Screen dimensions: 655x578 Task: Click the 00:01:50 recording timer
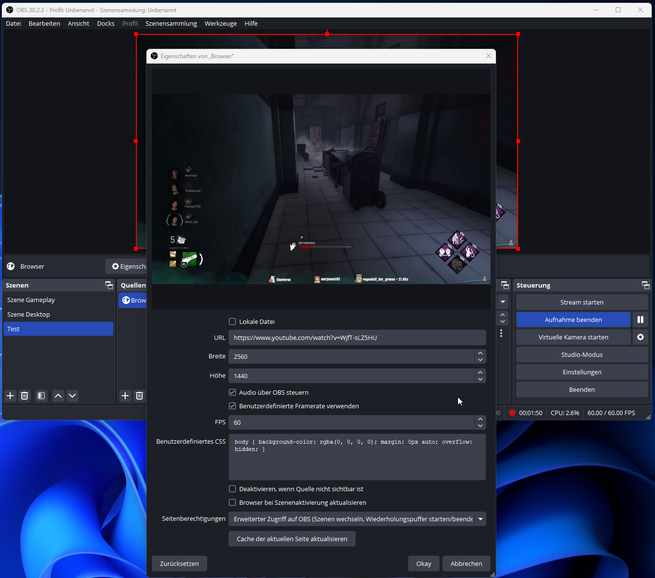pos(531,413)
